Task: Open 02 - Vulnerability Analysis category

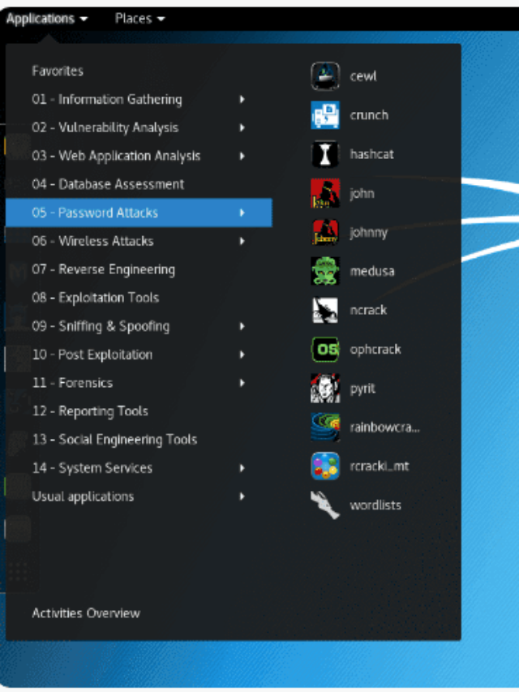Action: (x=139, y=127)
